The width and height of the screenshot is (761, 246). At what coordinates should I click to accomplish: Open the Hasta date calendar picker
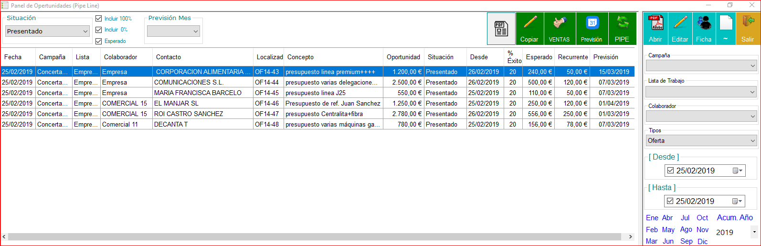pyautogui.click(x=738, y=201)
